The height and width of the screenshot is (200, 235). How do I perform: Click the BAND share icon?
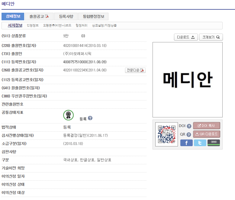tap(214, 143)
